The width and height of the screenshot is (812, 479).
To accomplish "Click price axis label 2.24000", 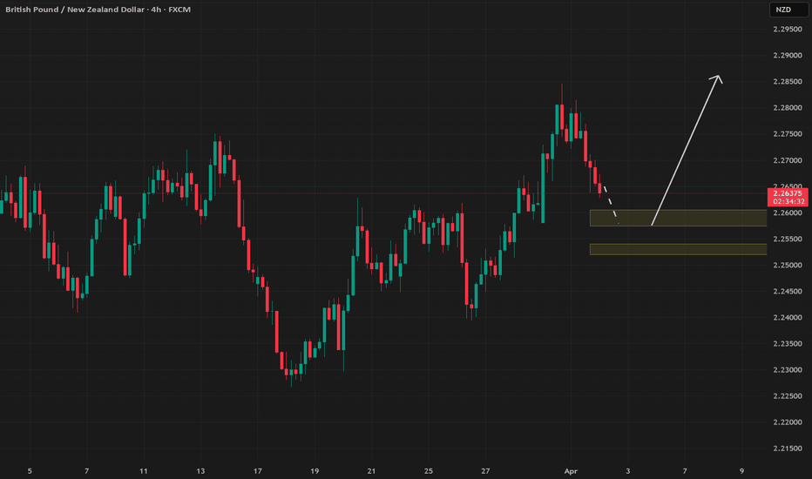I will click(x=787, y=317).
